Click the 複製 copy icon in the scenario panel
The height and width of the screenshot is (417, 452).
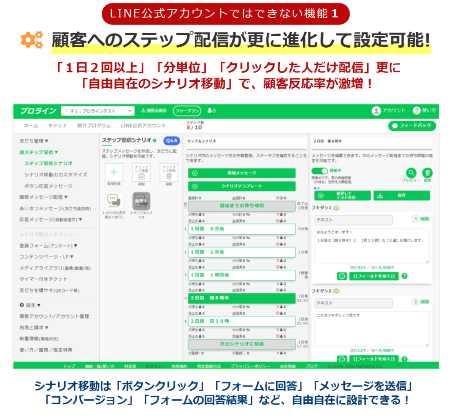pyautogui.click(x=141, y=177)
